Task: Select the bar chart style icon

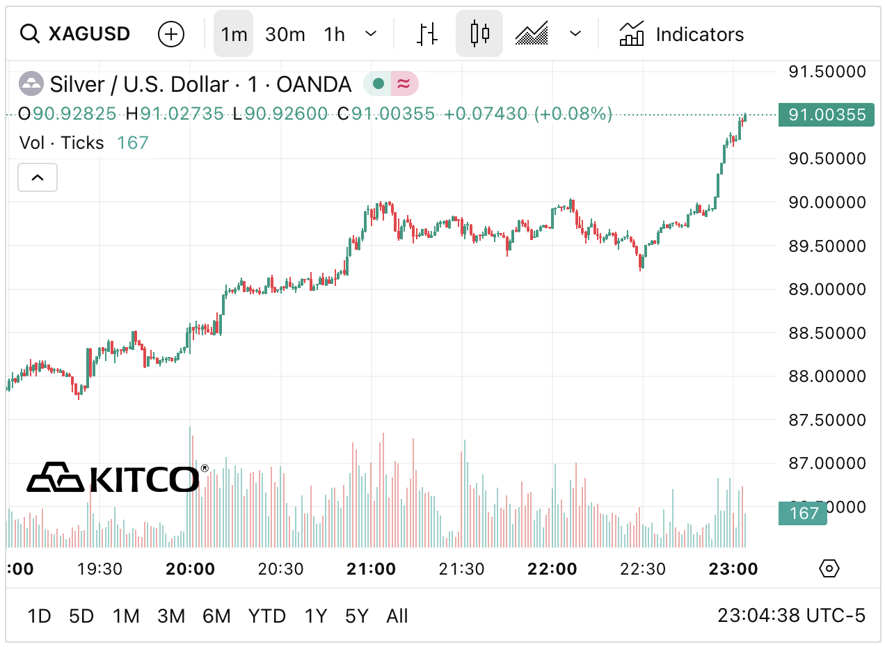Action: point(427,33)
